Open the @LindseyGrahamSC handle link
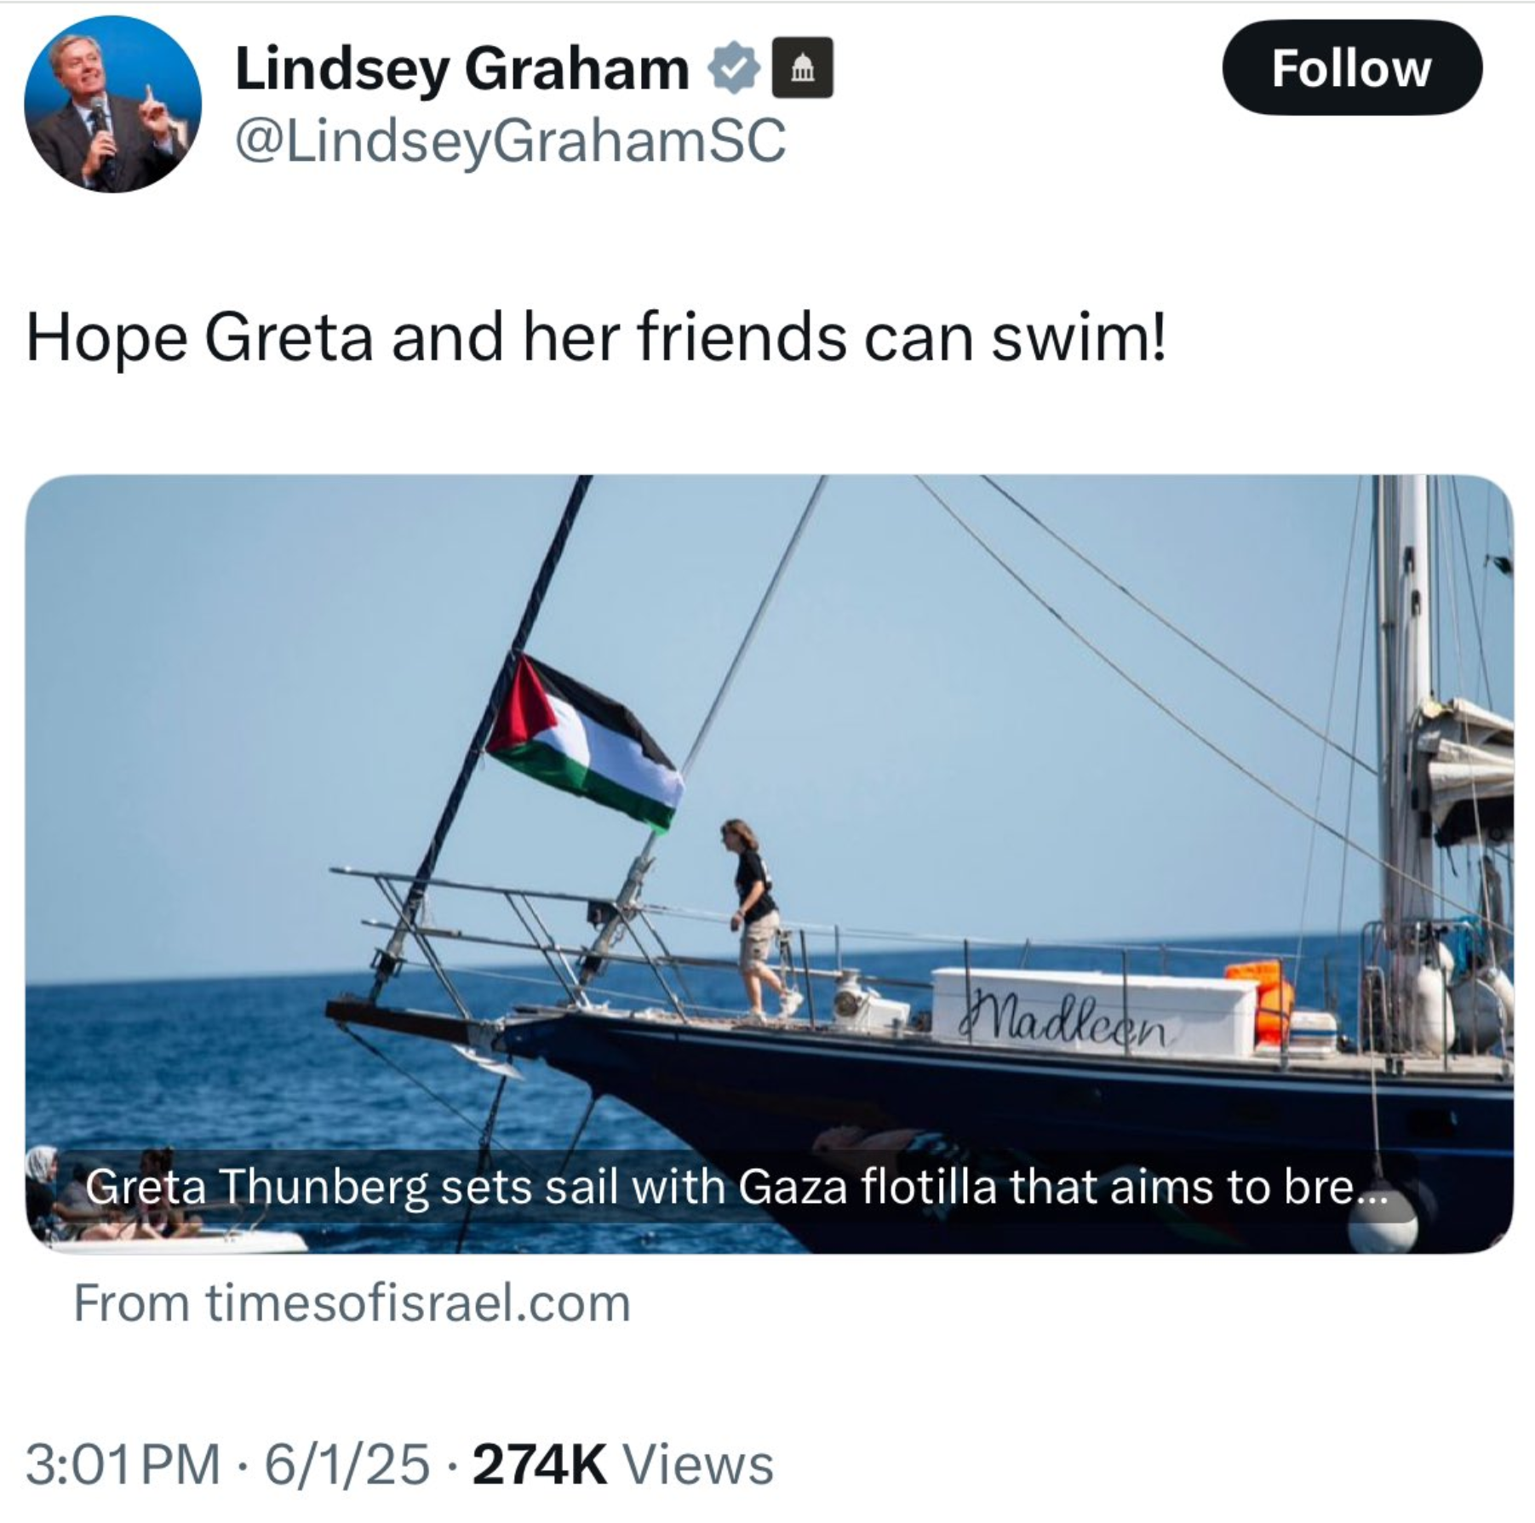1535x1523 pixels. (510, 141)
